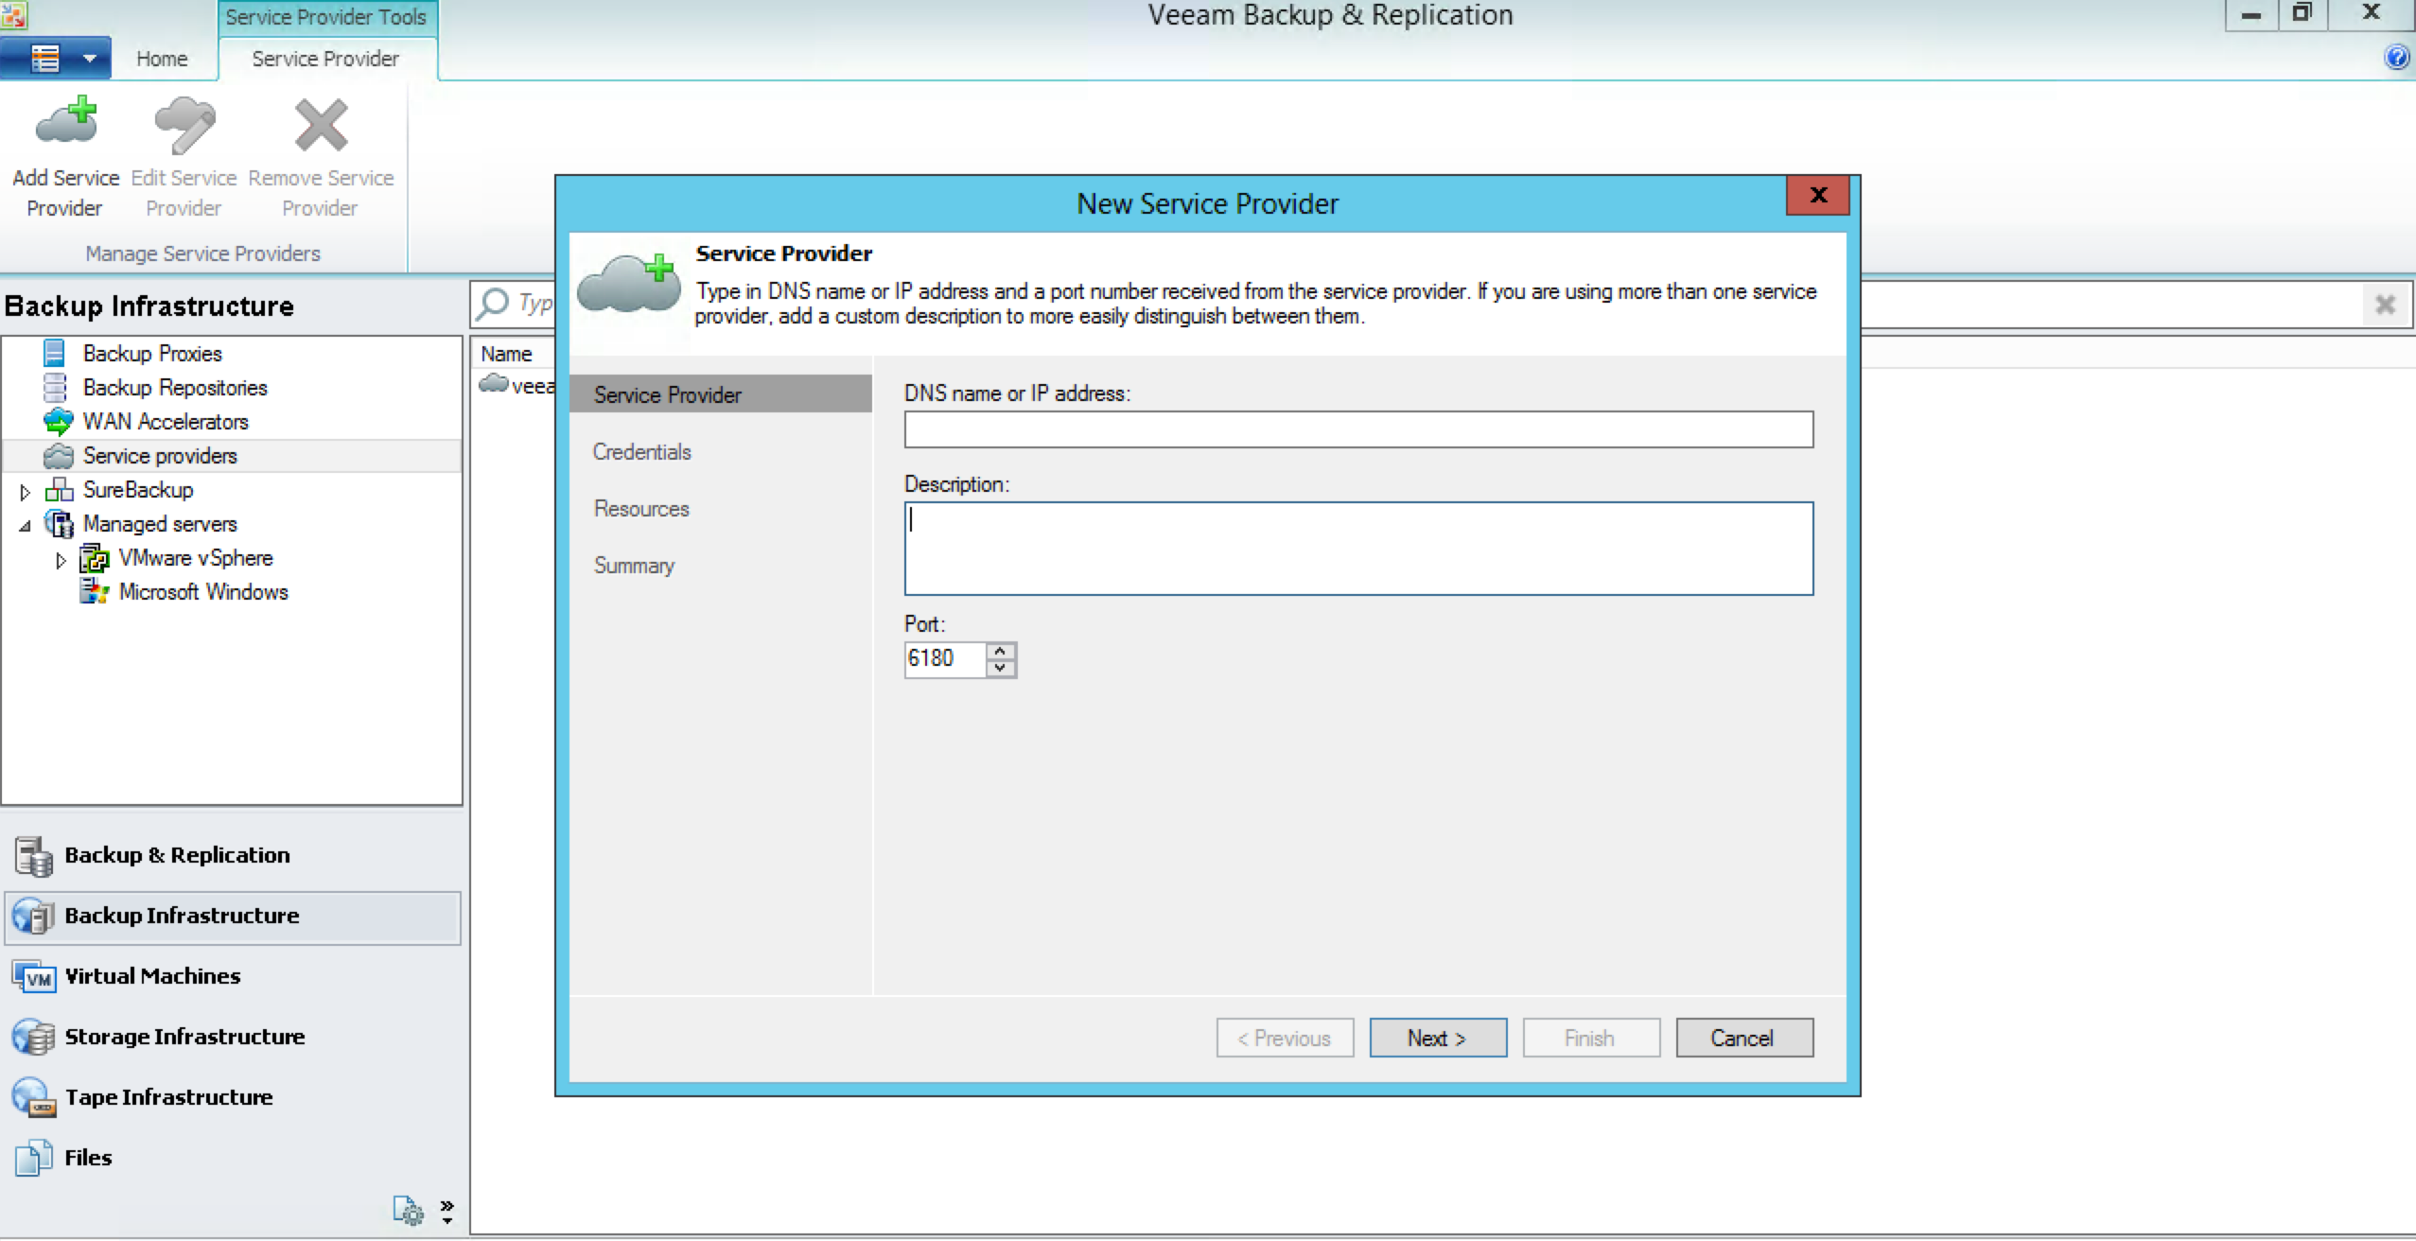Open the main application menu button
This screenshot has width=2416, height=1241.
click(56, 59)
